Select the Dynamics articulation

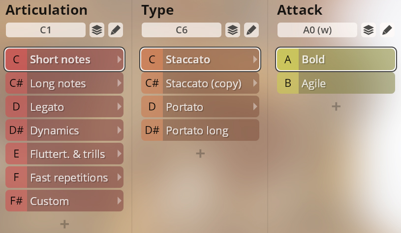tap(64, 130)
